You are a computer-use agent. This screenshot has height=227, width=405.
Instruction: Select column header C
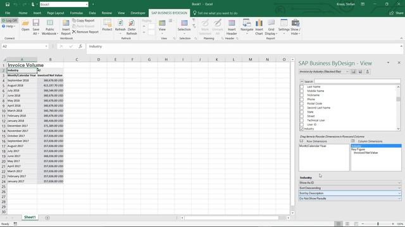[x=77, y=59]
